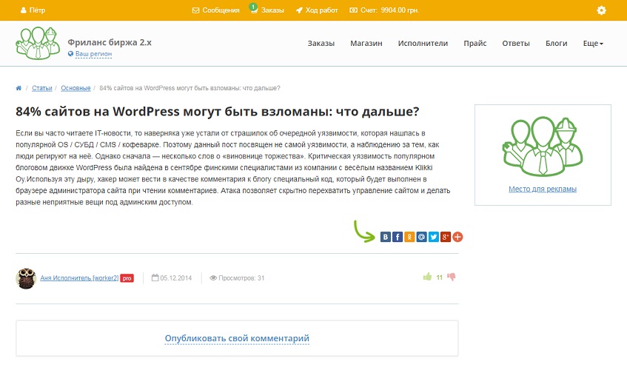The height and width of the screenshot is (370, 627).
Task: Open Магазин in main navigation
Action: click(x=366, y=43)
